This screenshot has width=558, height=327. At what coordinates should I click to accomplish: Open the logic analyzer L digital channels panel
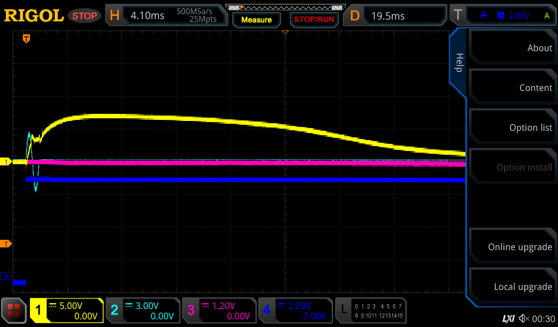click(x=372, y=311)
